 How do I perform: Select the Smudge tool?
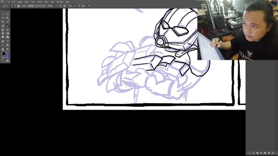(x=3, y=37)
